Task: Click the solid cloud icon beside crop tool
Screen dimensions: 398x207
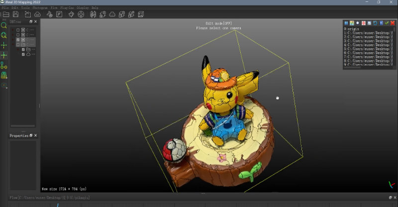Action: pyautogui.click(x=37, y=14)
